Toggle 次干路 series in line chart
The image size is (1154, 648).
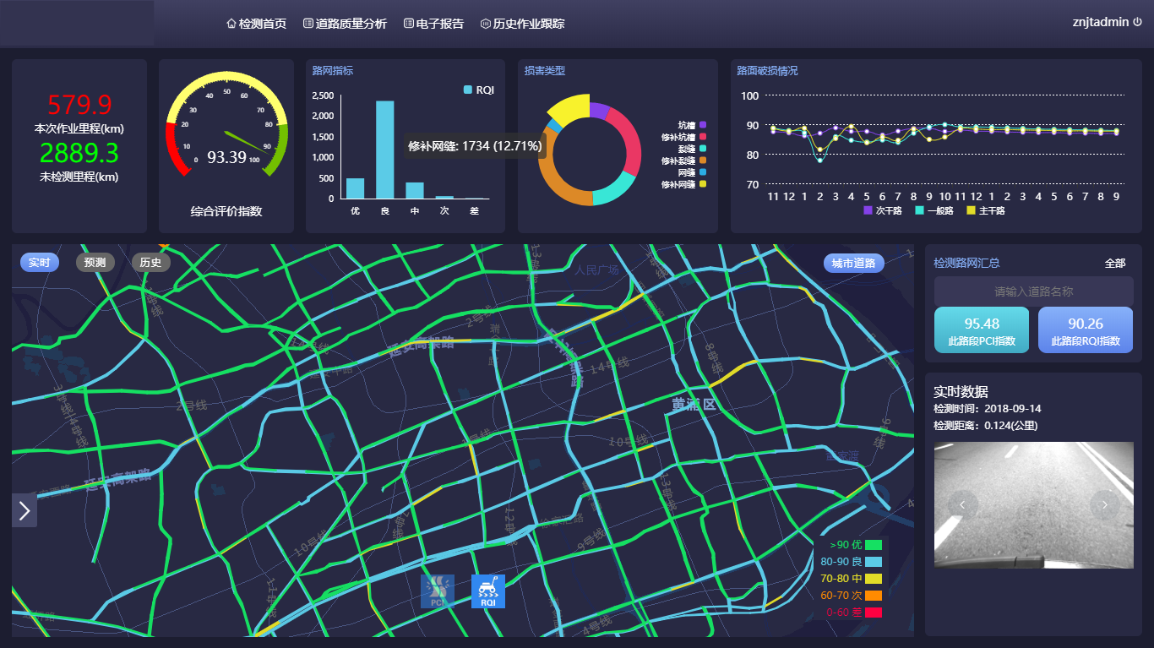pyautogui.click(x=868, y=210)
